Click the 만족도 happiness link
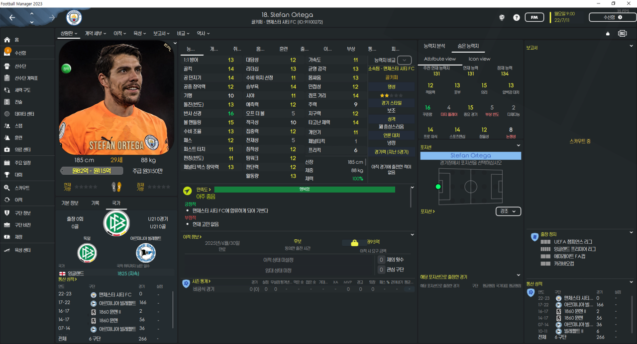Viewport: 637px width, 344px height. (x=204, y=190)
